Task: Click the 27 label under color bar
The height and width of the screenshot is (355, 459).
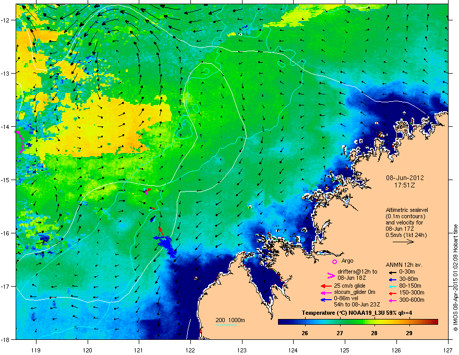Action: pyautogui.click(x=340, y=333)
